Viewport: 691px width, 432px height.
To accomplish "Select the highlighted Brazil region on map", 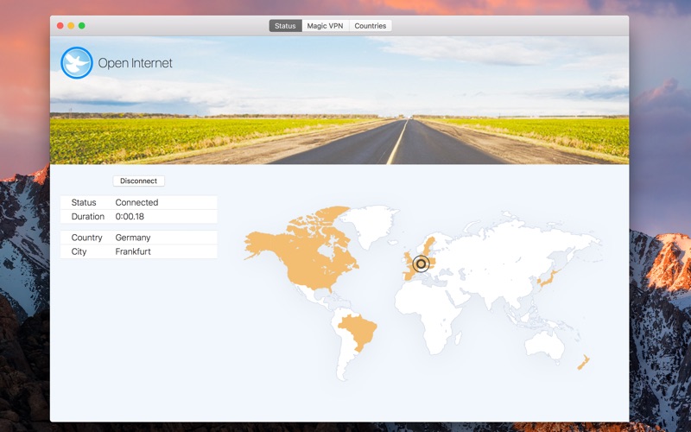I will click(x=358, y=332).
